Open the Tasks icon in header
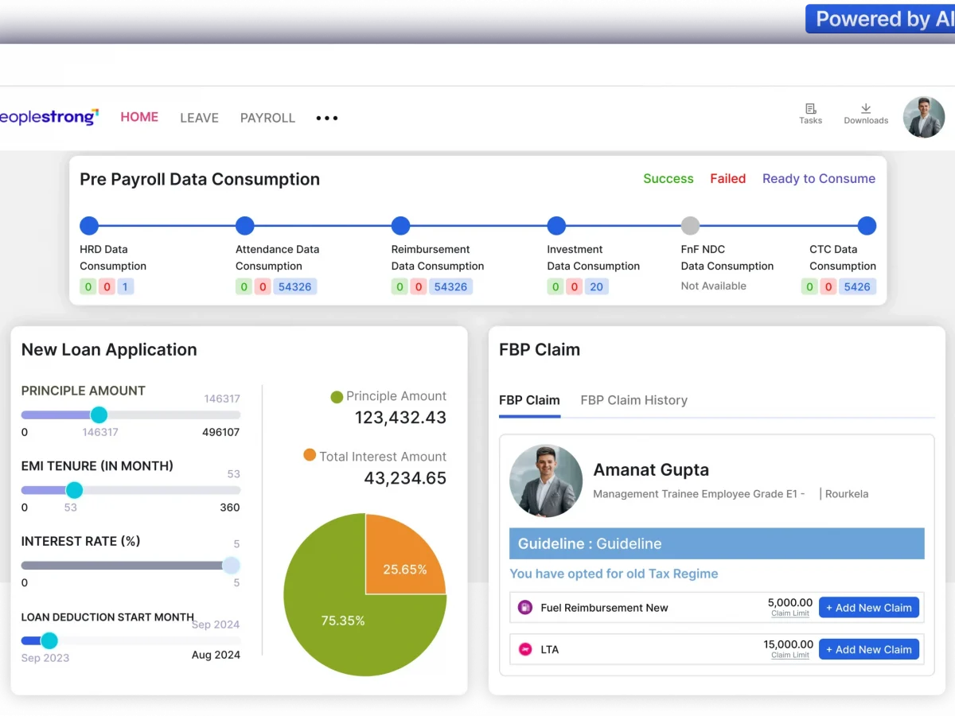 point(810,110)
